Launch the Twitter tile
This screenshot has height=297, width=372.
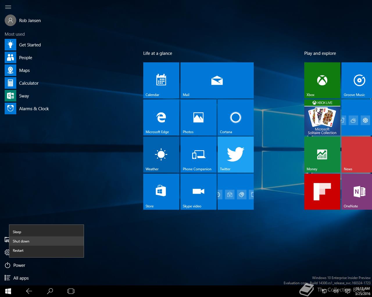tap(236, 155)
